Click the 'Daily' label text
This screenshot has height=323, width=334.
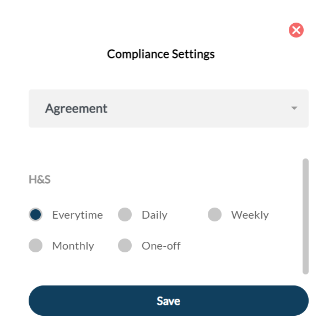(x=154, y=215)
